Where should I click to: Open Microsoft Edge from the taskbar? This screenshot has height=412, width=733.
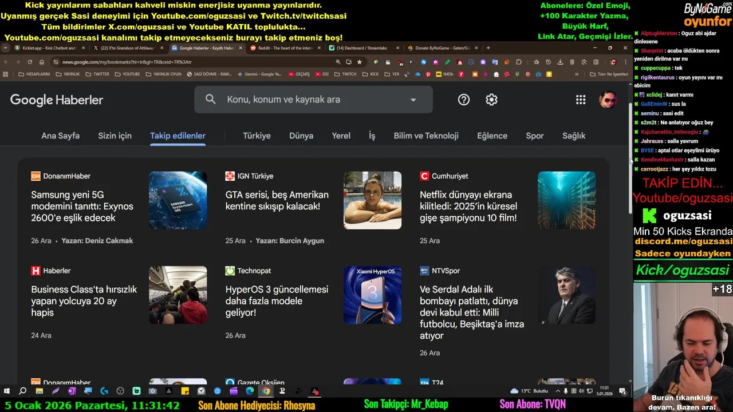point(250,391)
